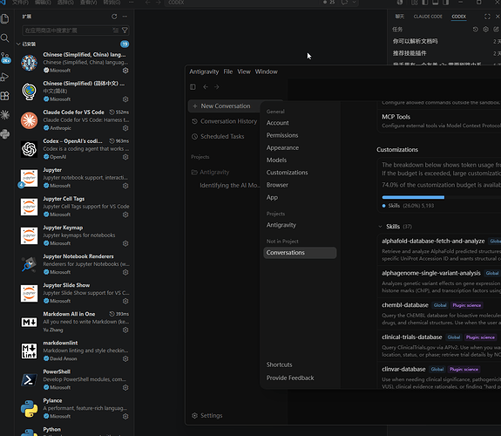Open Codex panel settings gear

point(485,29)
